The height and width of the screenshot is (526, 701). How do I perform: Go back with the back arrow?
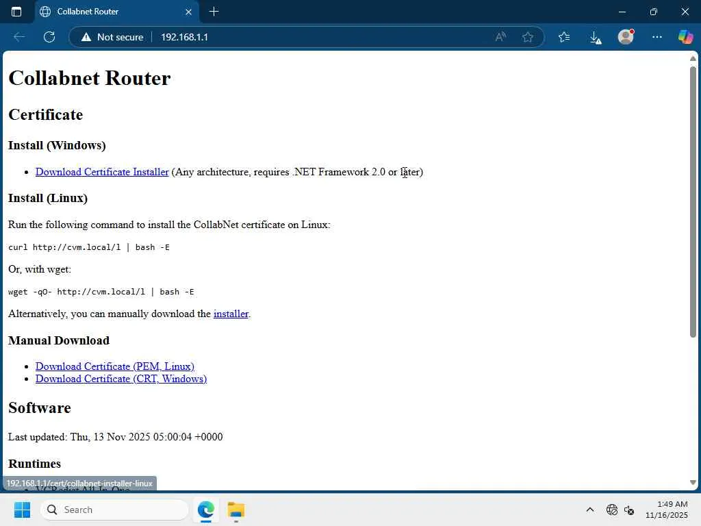[18, 37]
